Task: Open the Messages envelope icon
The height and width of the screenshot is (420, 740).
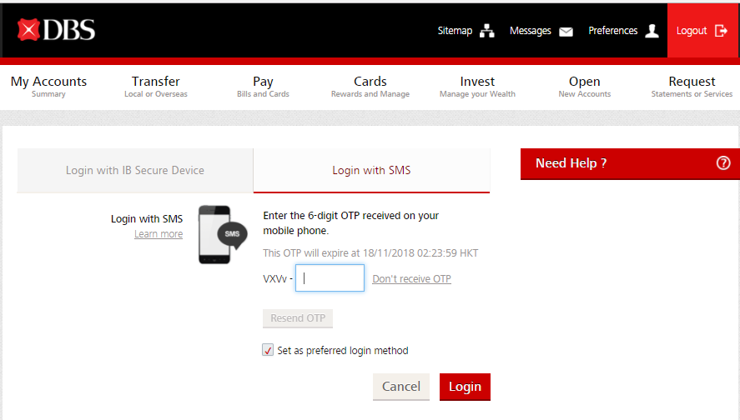Action: click(566, 32)
